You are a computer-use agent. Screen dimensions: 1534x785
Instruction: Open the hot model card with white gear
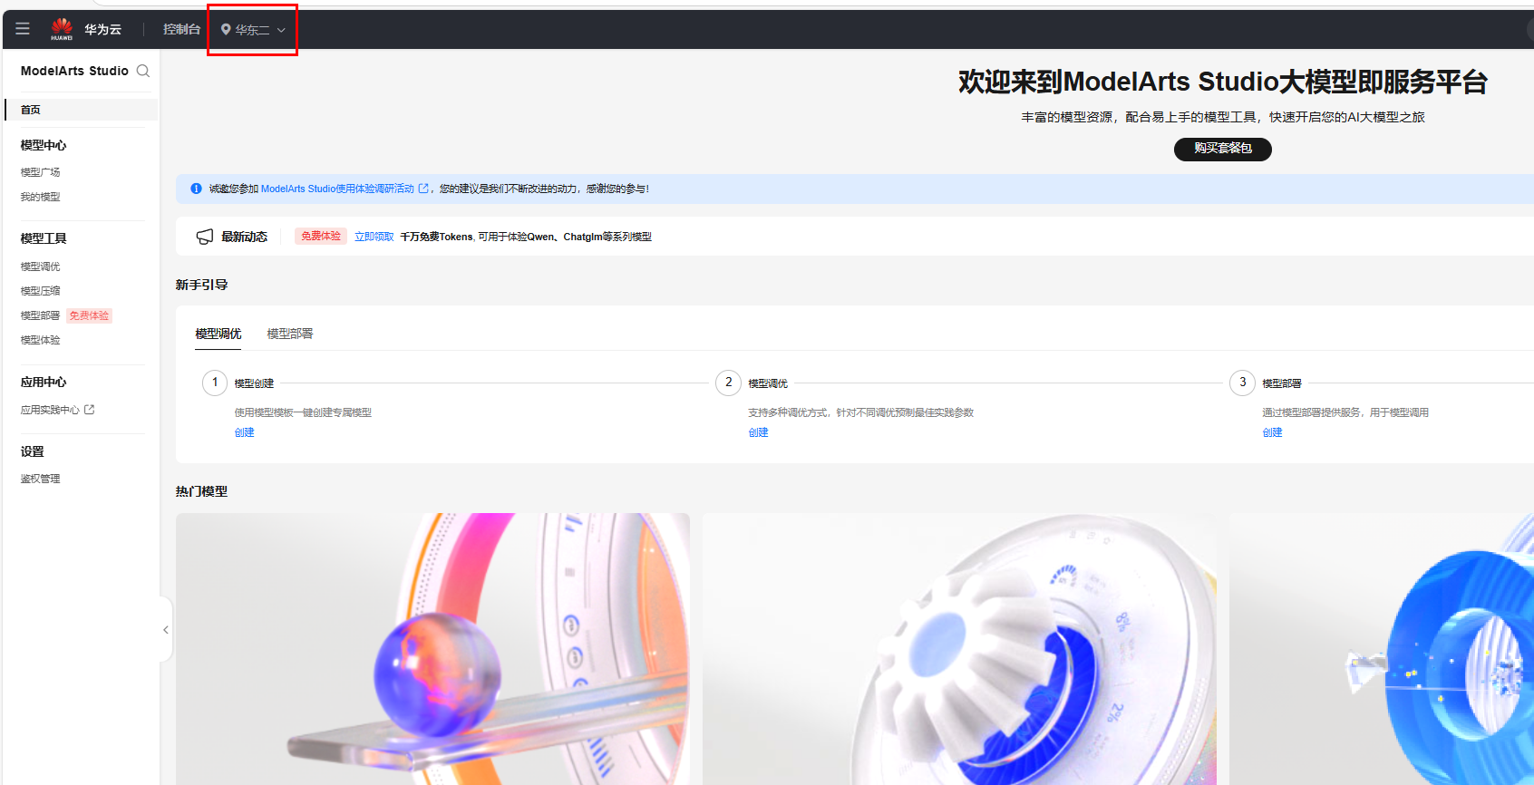[x=959, y=649]
